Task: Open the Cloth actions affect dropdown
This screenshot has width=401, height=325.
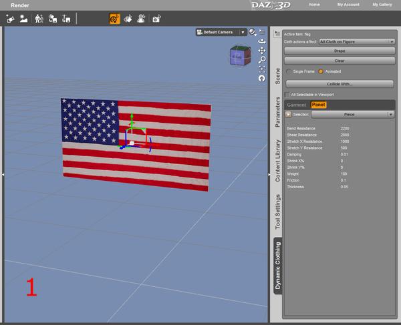Action: point(357,41)
